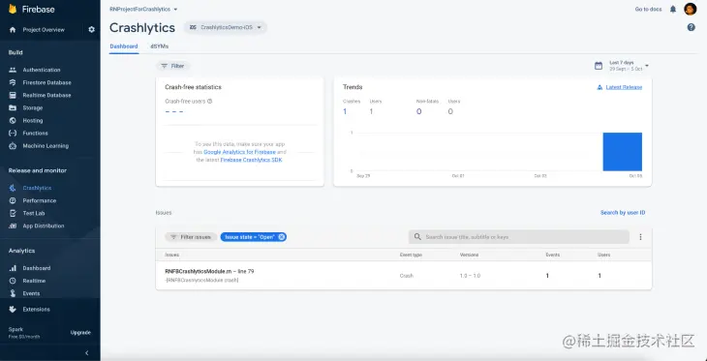Image resolution: width=707 pixels, height=361 pixels.
Task: Open Project Overview home icon
Action: click(x=13, y=30)
